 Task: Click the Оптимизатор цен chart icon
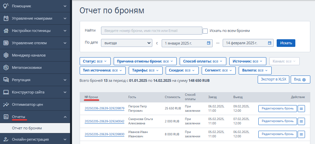coord(6,104)
